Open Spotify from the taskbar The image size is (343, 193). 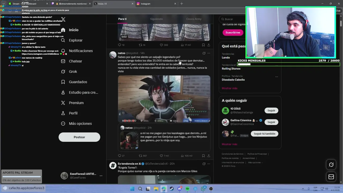click(187, 189)
